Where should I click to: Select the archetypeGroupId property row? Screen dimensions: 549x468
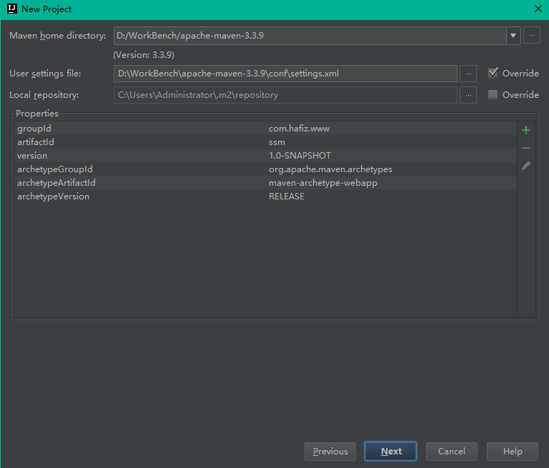coord(266,169)
